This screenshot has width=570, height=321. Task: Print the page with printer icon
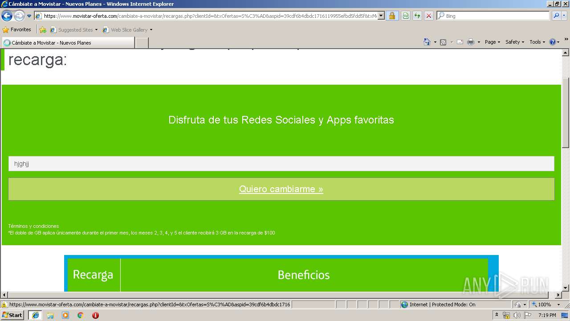pos(471,42)
